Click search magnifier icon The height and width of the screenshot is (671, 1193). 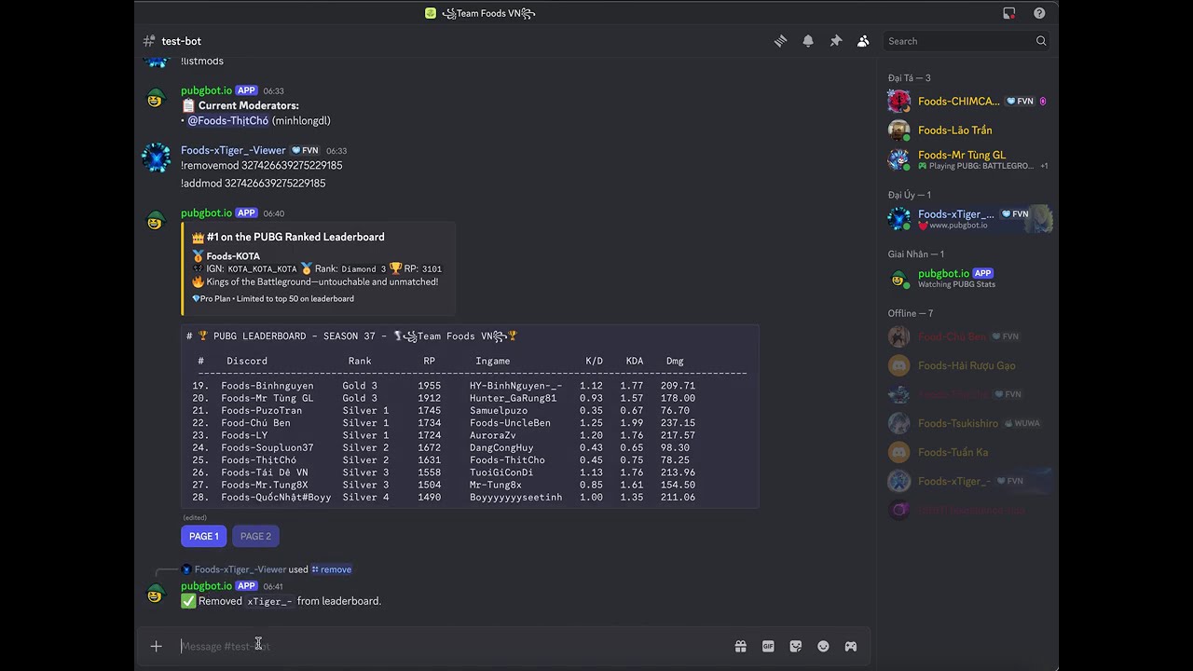(x=1041, y=41)
